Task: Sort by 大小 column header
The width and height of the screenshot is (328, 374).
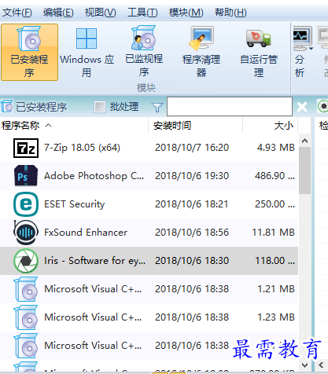Action: 270,126
